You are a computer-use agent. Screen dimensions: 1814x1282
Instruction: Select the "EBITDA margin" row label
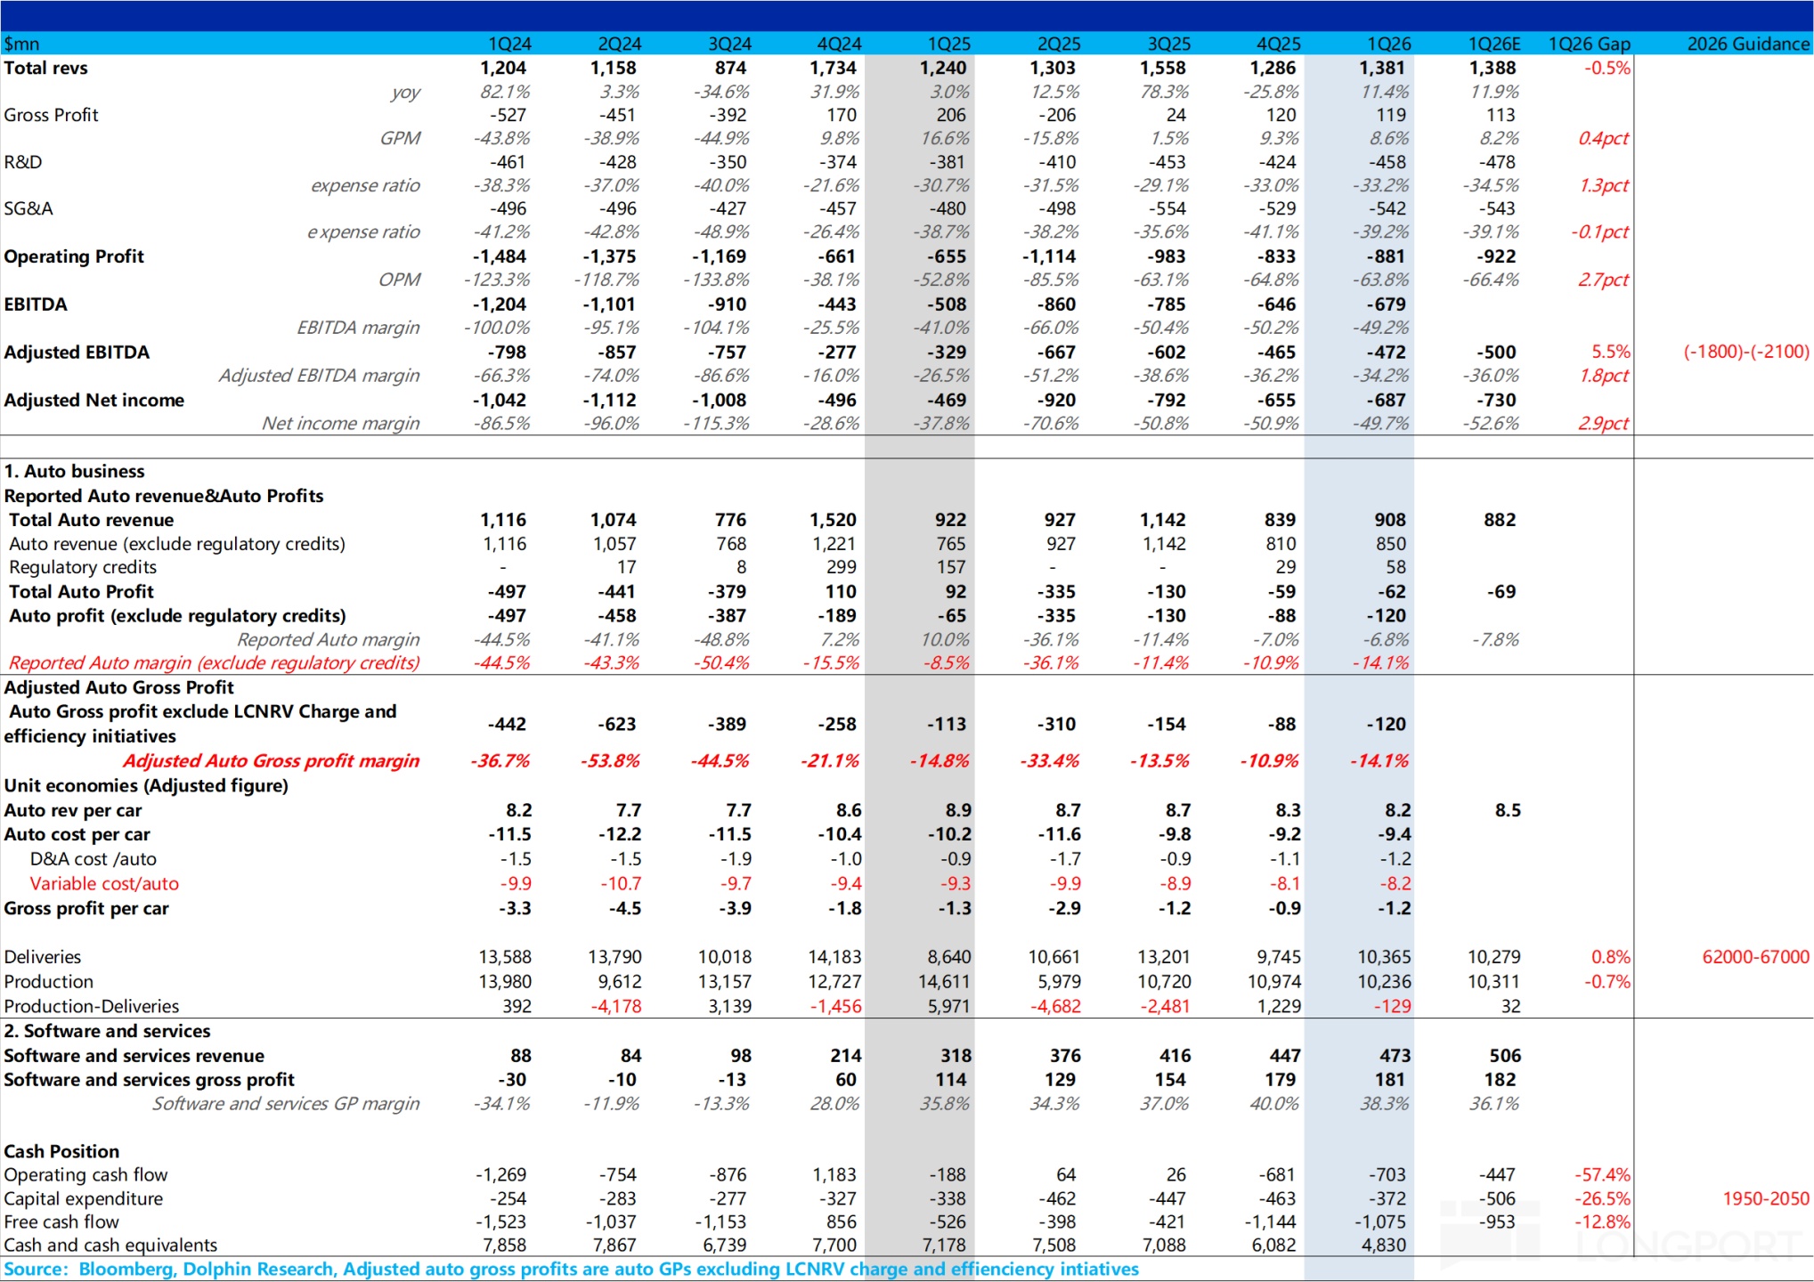click(x=358, y=328)
